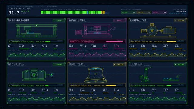The width and height of the screenshot is (194, 109).
Task: Click the CNC twin drift indicator bar
Action: (x=54, y=42)
